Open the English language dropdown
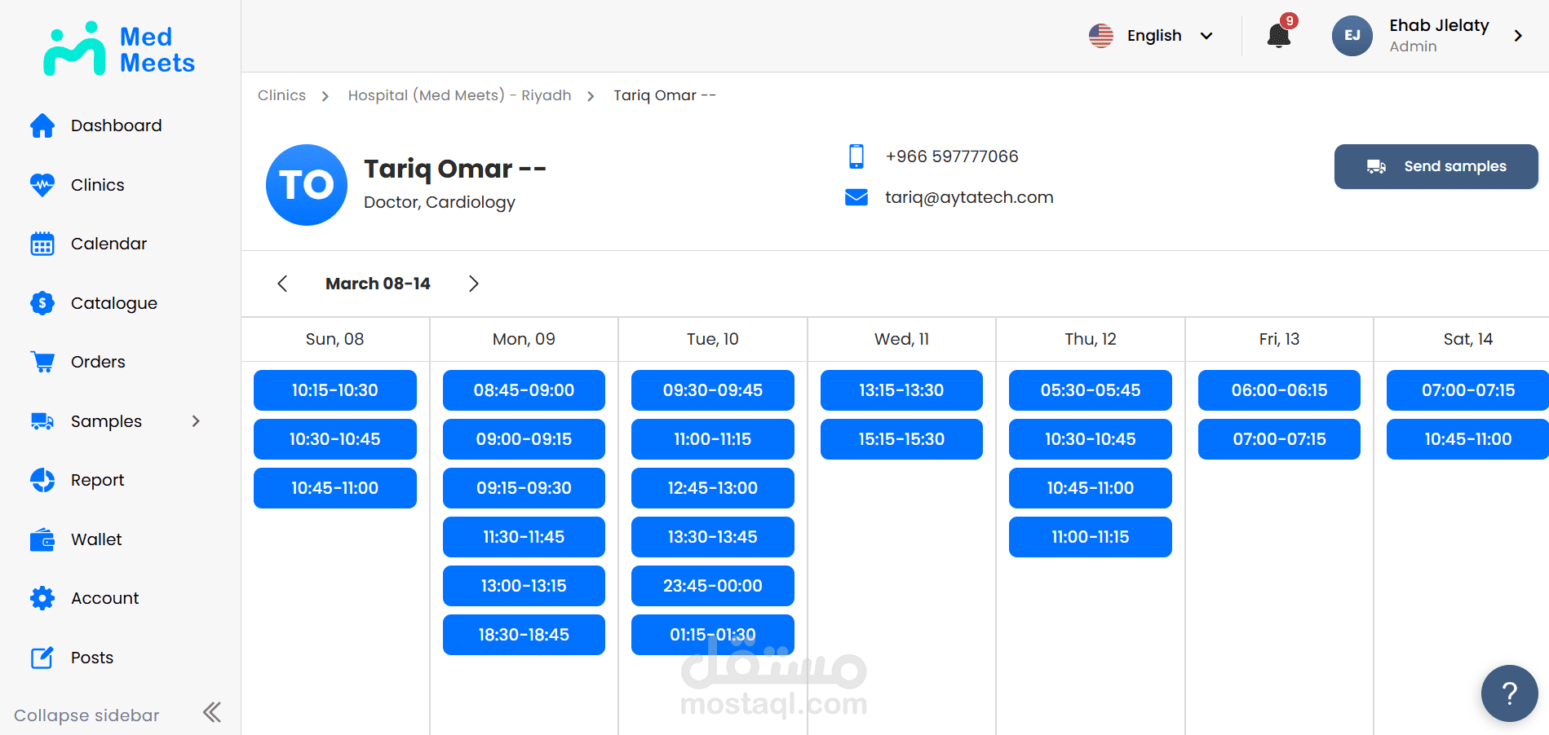1549x735 pixels. (x=1151, y=36)
